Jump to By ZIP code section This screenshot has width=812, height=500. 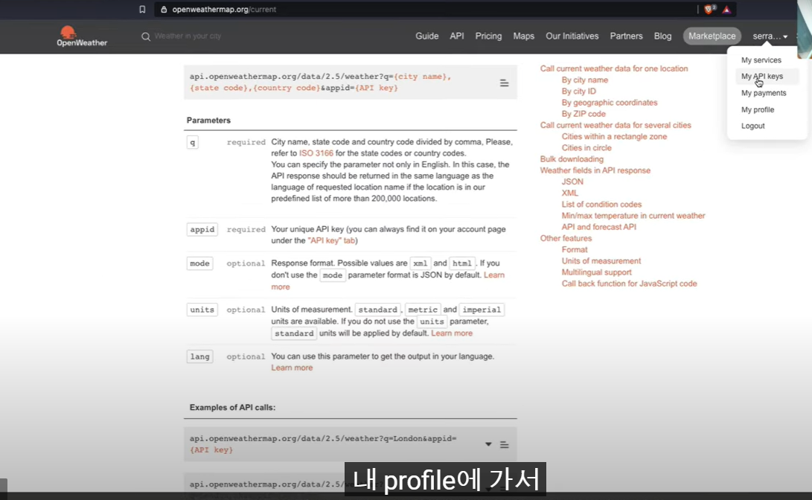pyautogui.click(x=583, y=114)
